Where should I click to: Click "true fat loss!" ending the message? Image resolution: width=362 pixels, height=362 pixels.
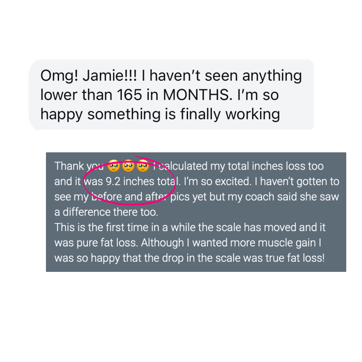pyautogui.click(x=295, y=258)
